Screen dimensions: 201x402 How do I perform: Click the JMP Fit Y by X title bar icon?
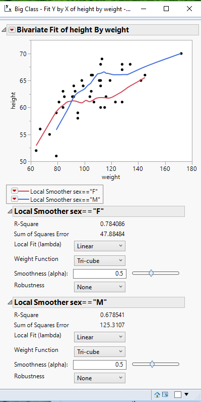[8, 9]
